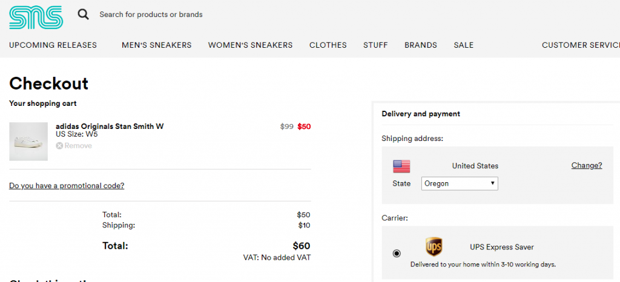The width and height of the screenshot is (620, 282).
Task: Click adidas Originals Stan Smith W title
Action: [x=109, y=126]
